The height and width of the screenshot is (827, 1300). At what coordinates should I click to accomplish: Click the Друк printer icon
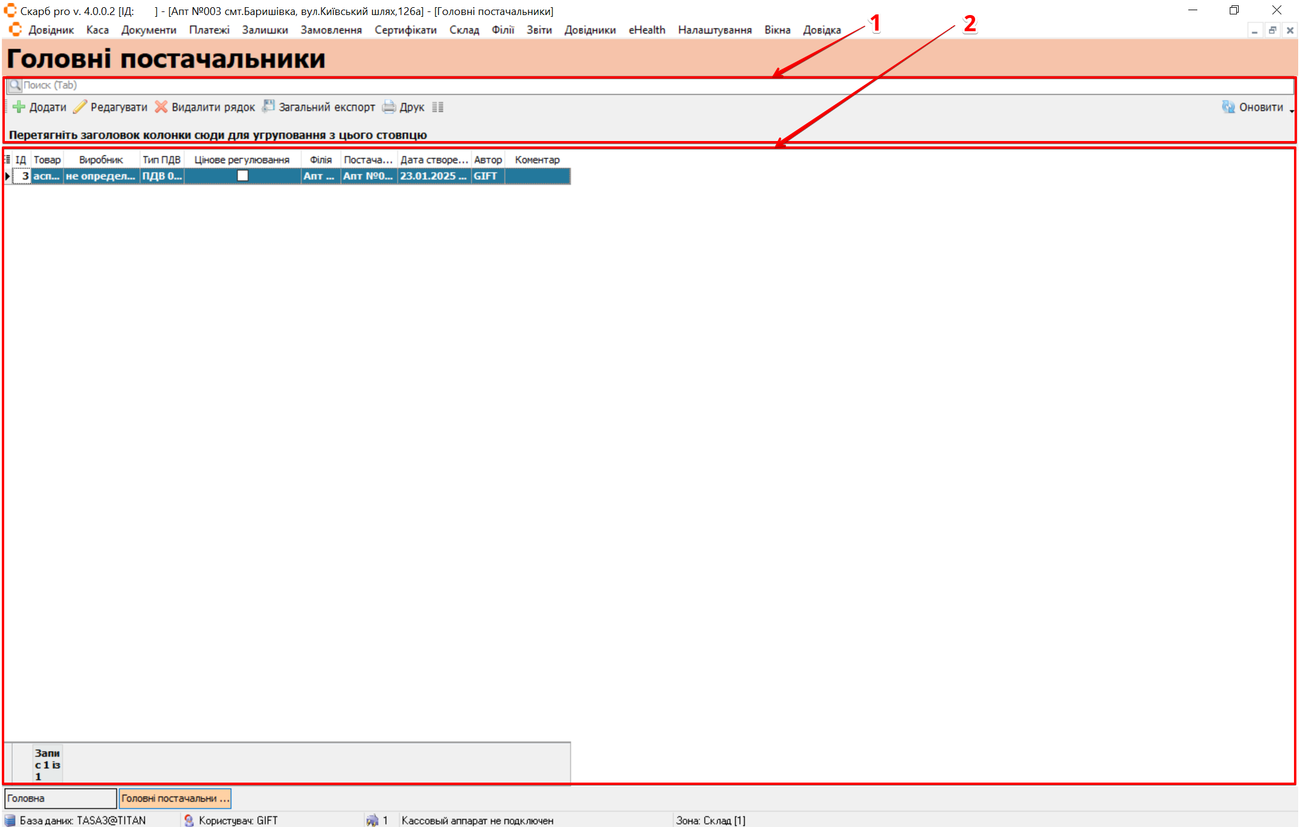(x=389, y=107)
